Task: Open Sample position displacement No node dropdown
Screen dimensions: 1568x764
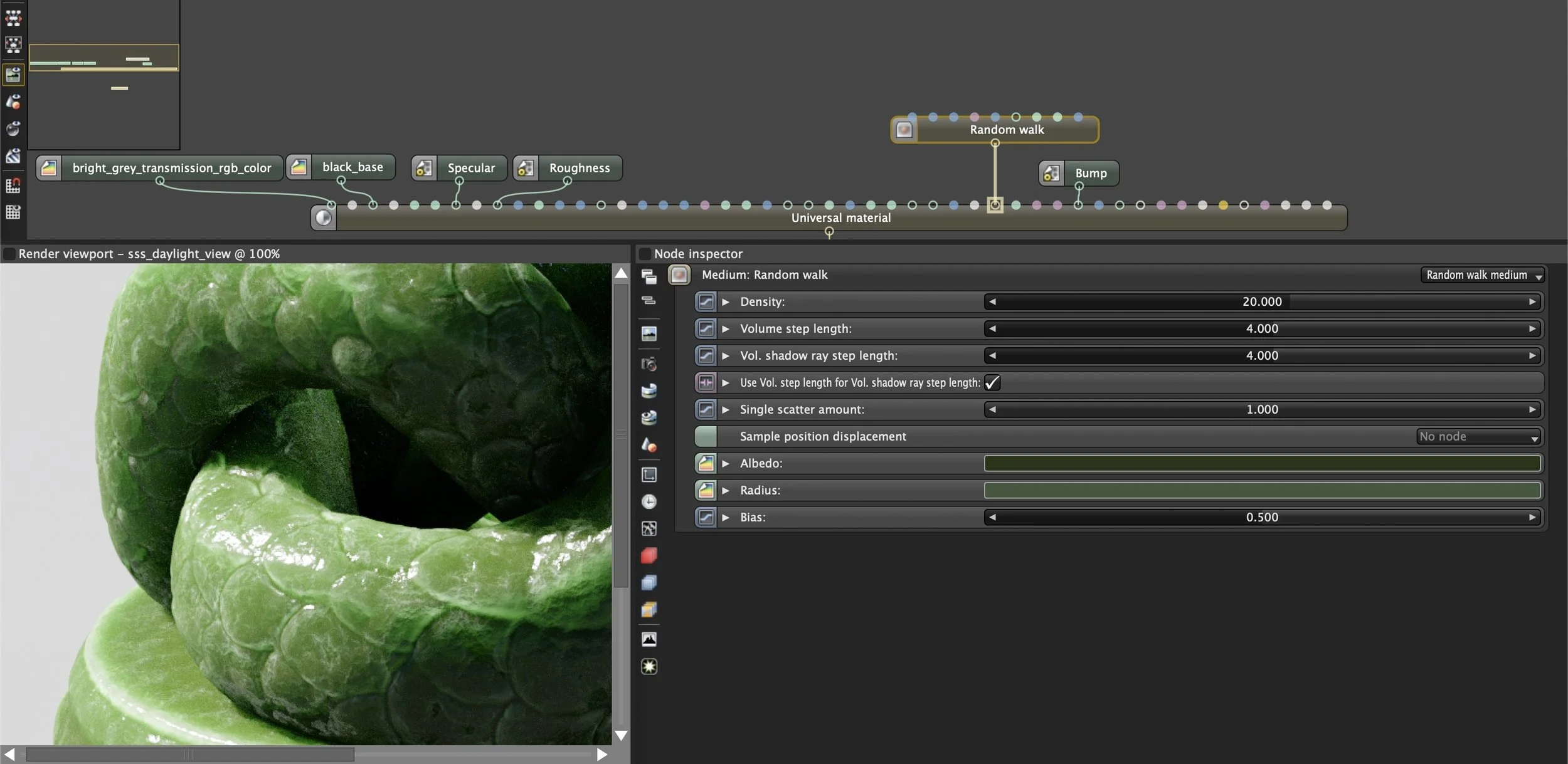Action: coord(1478,436)
